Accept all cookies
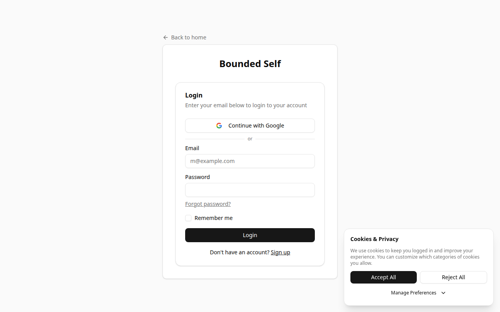500x312 pixels. (383, 277)
